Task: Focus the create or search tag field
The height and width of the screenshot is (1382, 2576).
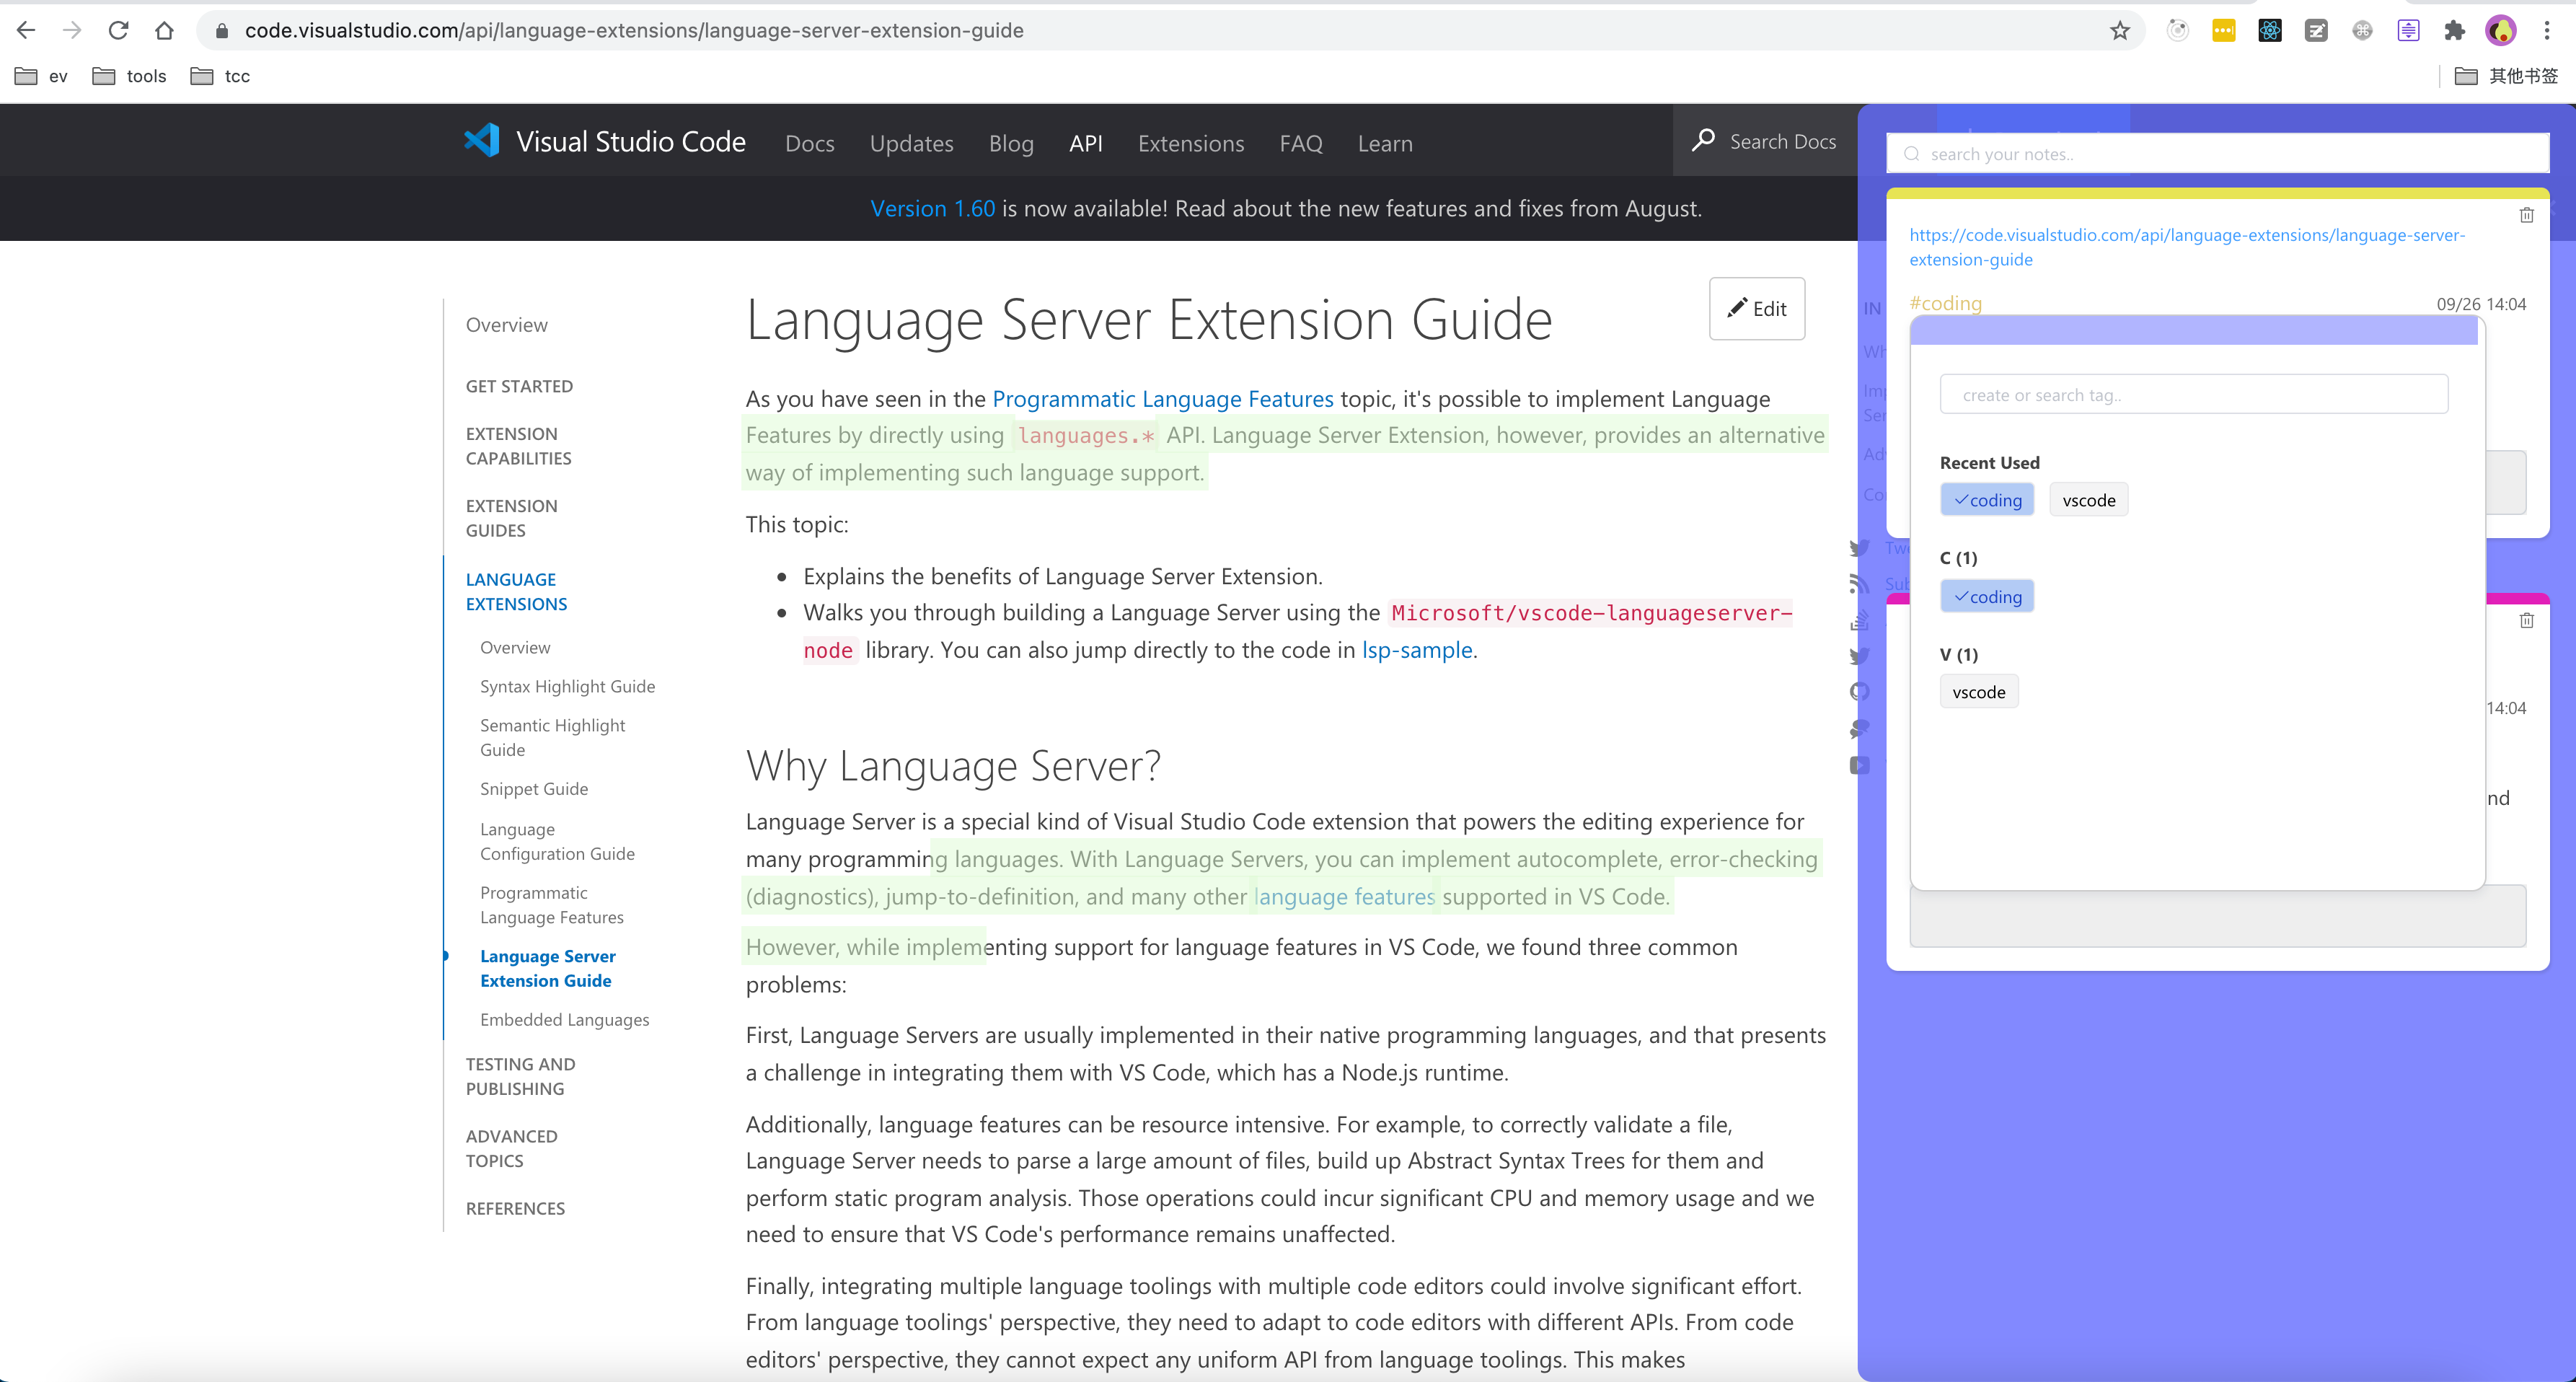Action: point(2193,395)
